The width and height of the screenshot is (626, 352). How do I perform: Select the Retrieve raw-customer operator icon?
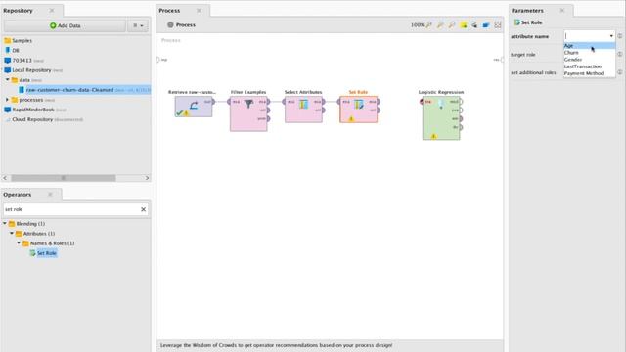pos(194,106)
